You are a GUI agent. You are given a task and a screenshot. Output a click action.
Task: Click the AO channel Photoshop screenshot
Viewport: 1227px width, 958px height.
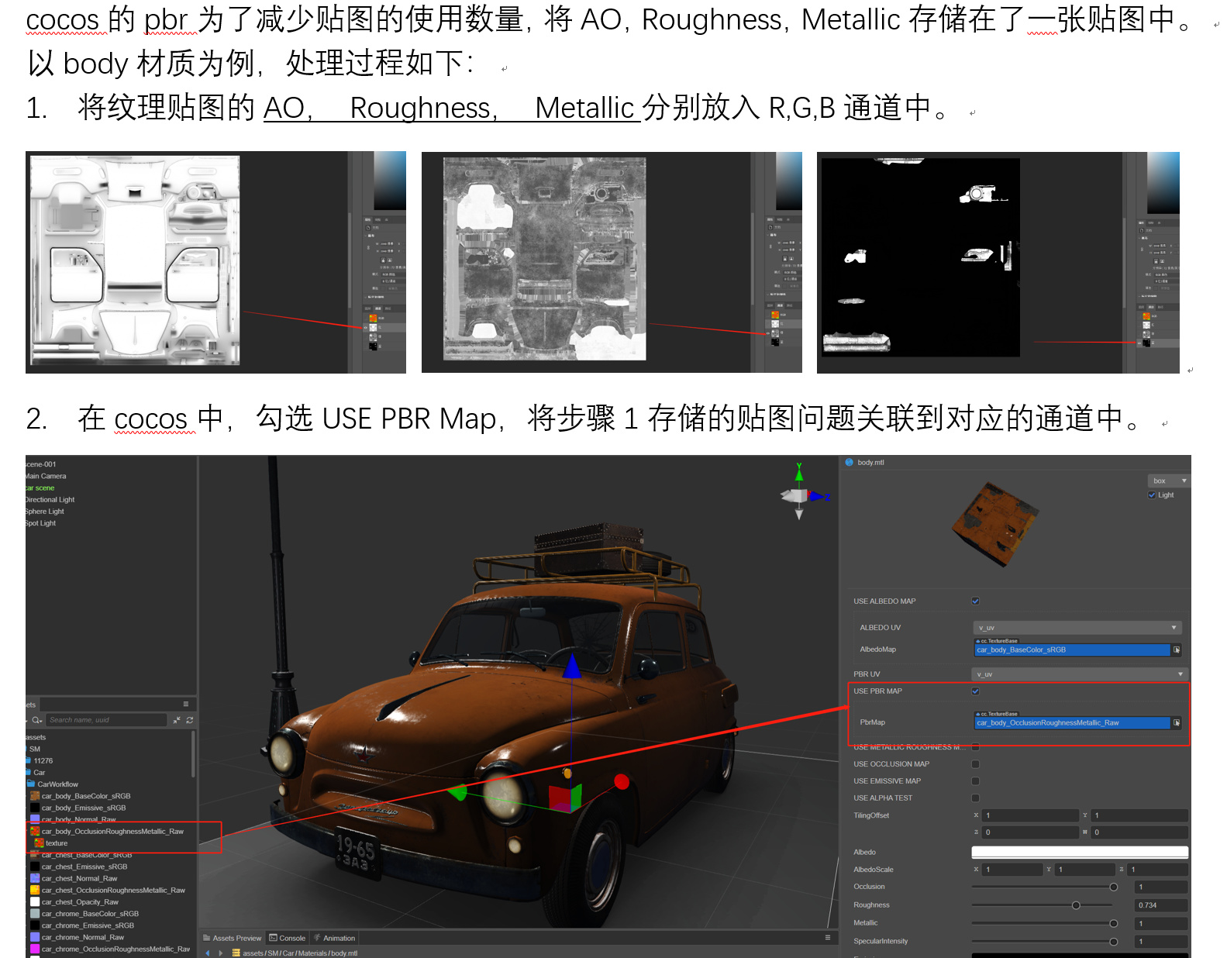coord(215,262)
